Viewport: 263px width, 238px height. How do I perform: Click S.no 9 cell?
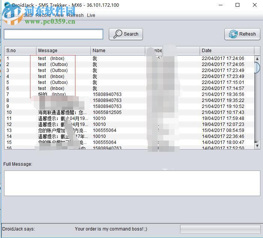tap(8, 106)
